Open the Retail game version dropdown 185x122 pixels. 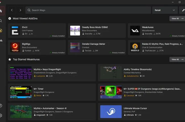point(165,10)
